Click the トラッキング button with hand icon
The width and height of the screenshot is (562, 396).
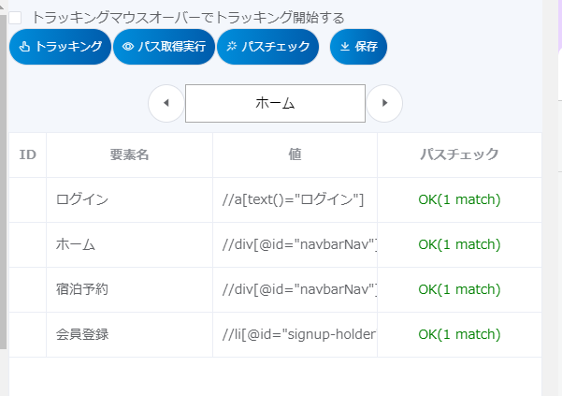click(x=60, y=46)
